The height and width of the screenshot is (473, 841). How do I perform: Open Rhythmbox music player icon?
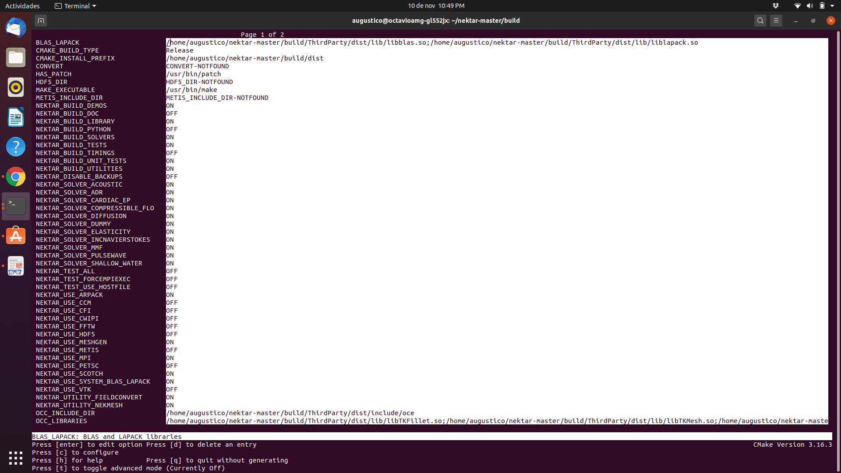tap(16, 88)
